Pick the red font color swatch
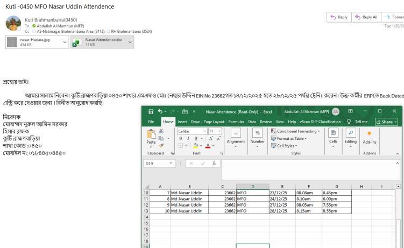This screenshot has height=248, width=404. pyautogui.click(x=207, y=146)
